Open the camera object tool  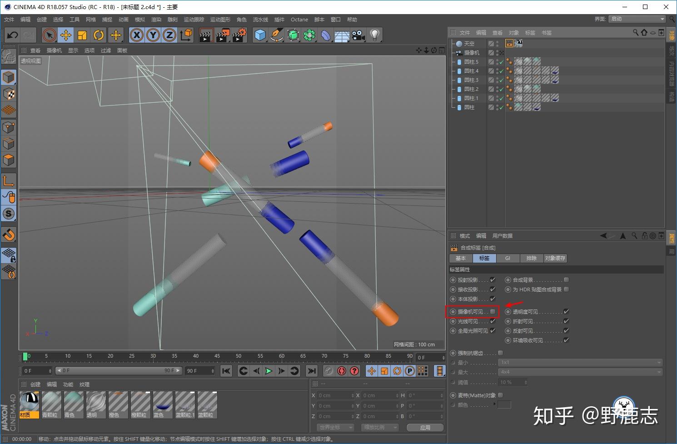tap(358, 35)
